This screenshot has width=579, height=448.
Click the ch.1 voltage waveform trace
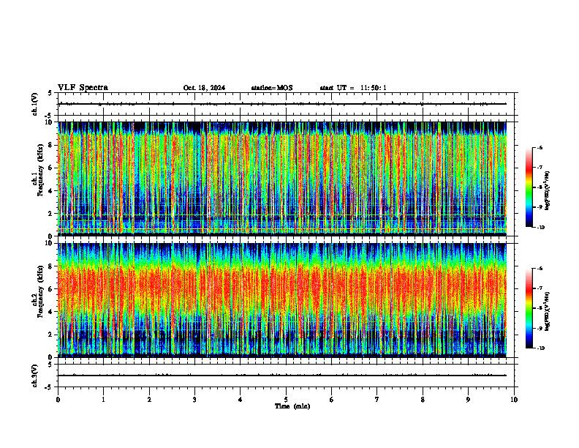tap(282, 104)
